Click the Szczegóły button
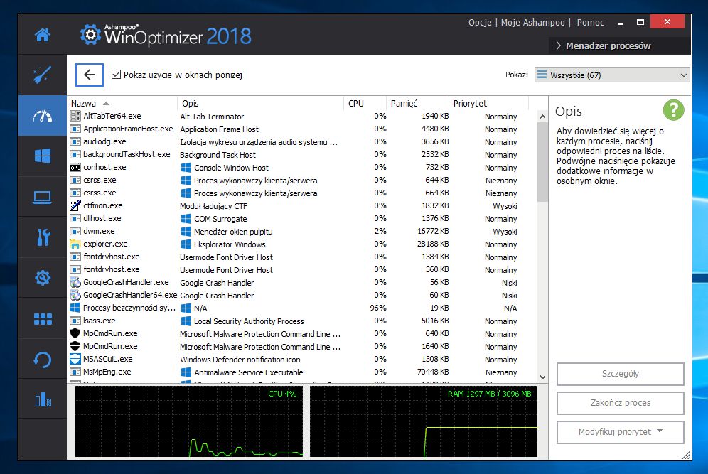The width and height of the screenshot is (708, 474). coord(620,374)
